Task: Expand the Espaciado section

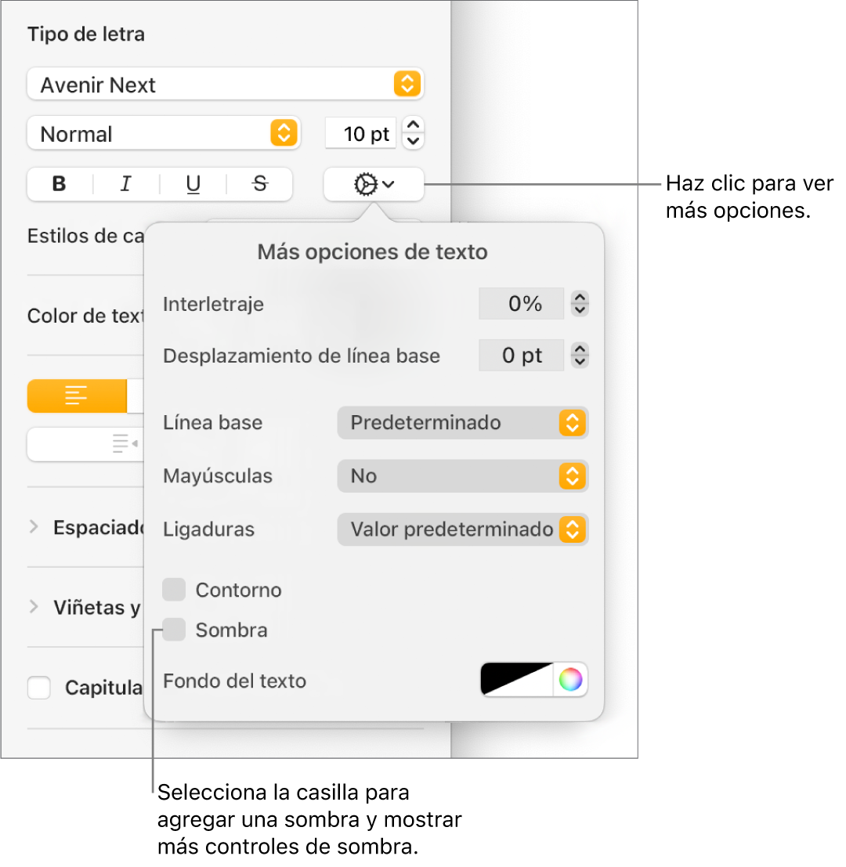Action: click(x=34, y=527)
